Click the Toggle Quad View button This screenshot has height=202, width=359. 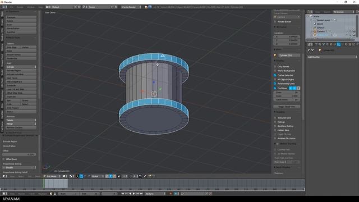click(287, 107)
